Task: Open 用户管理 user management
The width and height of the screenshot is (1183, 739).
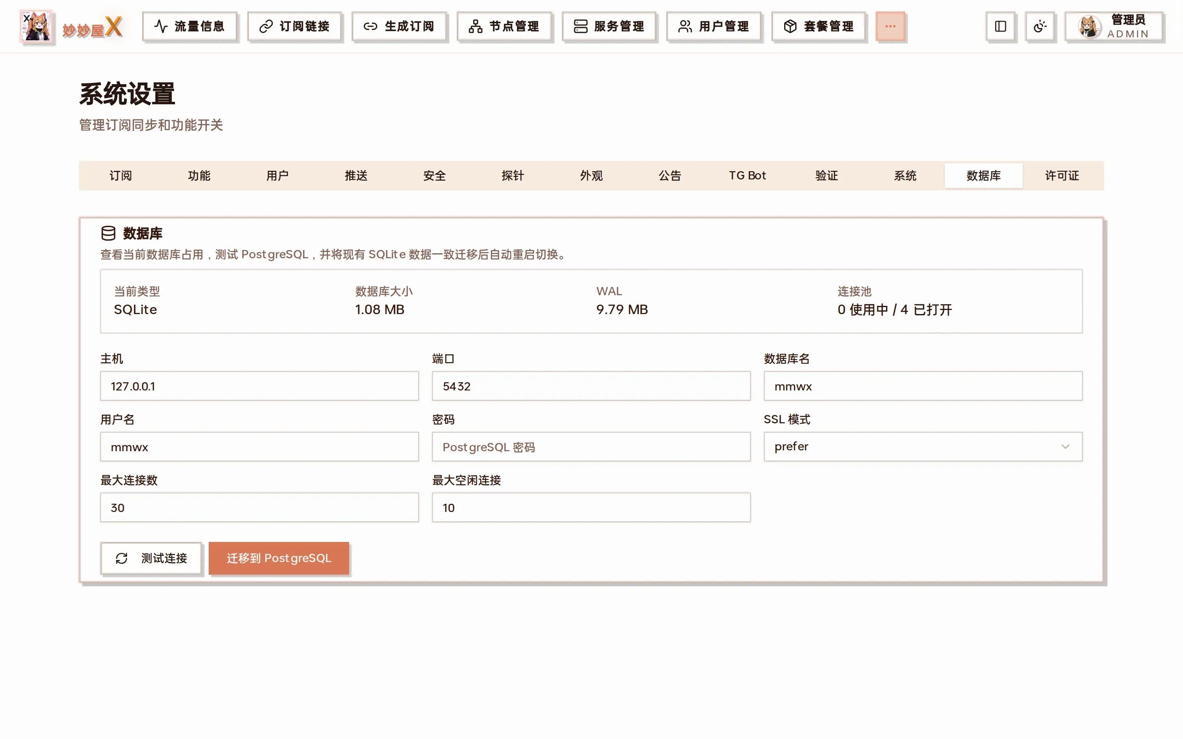Action: coord(713,26)
